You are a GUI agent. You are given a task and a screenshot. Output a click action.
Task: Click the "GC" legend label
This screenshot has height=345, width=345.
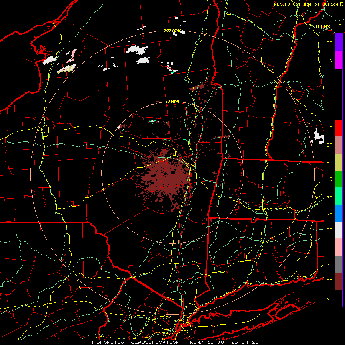(329, 264)
